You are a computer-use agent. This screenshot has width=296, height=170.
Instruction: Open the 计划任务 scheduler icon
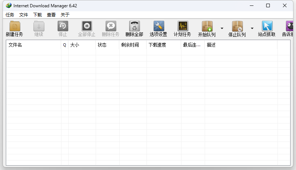tap(183, 26)
